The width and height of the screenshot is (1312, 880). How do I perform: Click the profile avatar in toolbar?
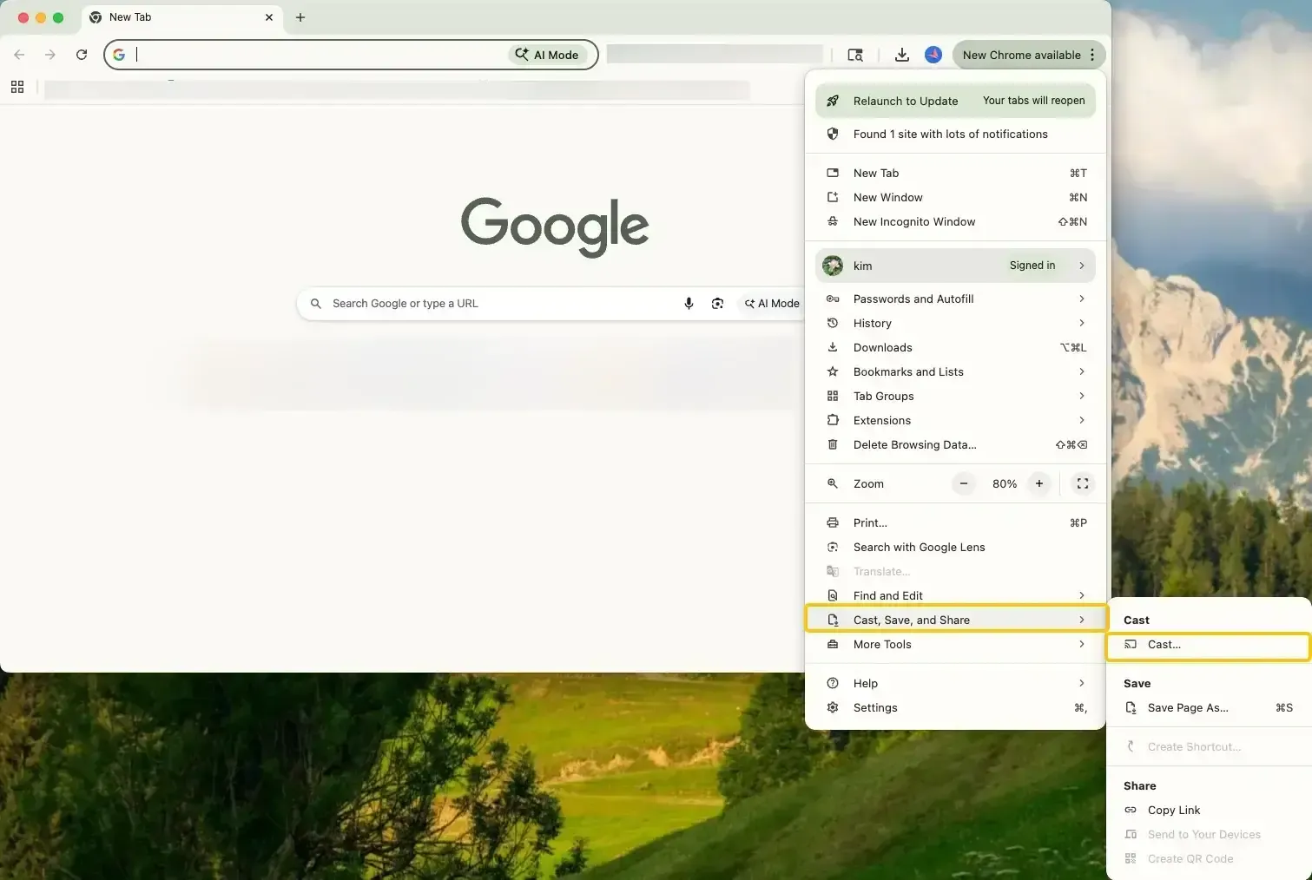point(933,55)
